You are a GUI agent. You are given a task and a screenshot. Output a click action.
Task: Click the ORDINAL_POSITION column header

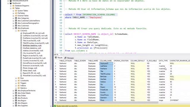click(x=121, y=61)
